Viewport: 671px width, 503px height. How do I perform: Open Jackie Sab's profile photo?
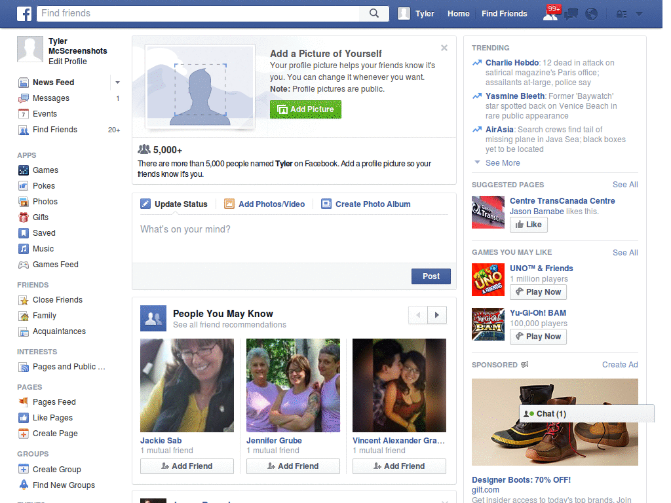(x=187, y=385)
